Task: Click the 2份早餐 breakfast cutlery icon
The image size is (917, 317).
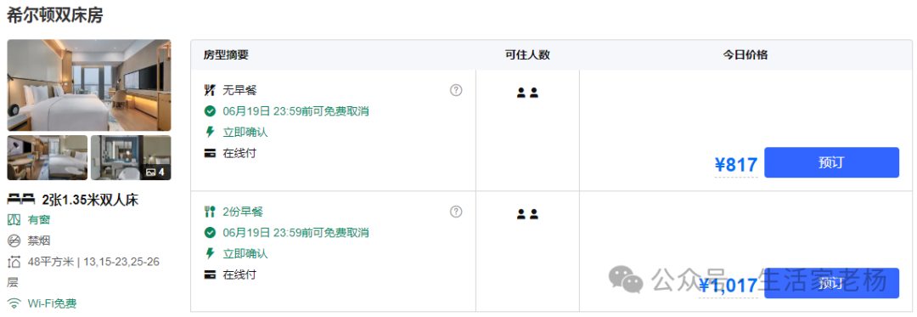Action: [x=210, y=212]
